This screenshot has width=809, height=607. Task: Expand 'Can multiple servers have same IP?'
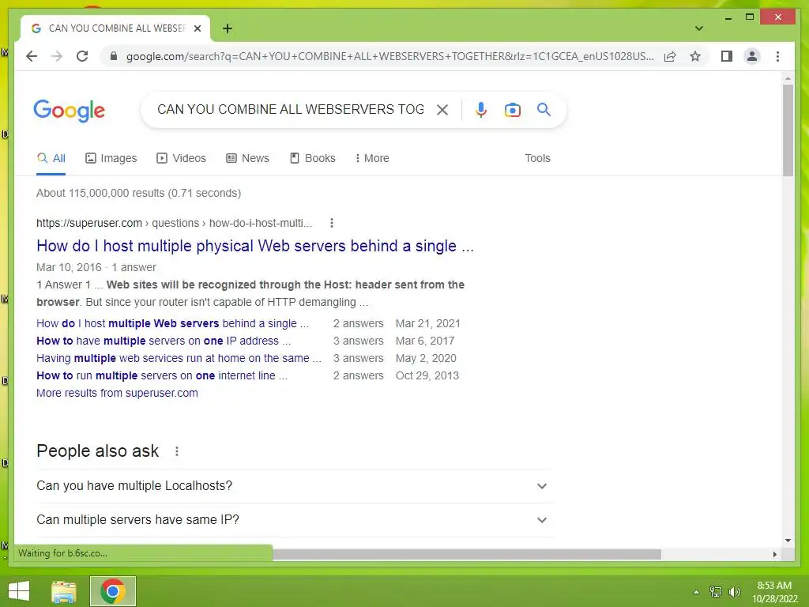tap(293, 520)
